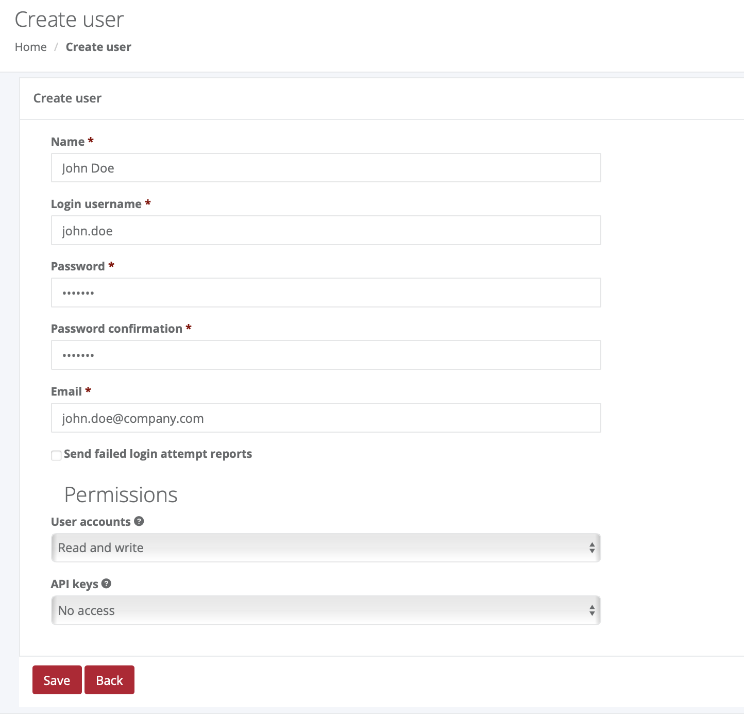The image size is (744, 719).
Task: Click the Password confirmation label
Action: click(117, 329)
